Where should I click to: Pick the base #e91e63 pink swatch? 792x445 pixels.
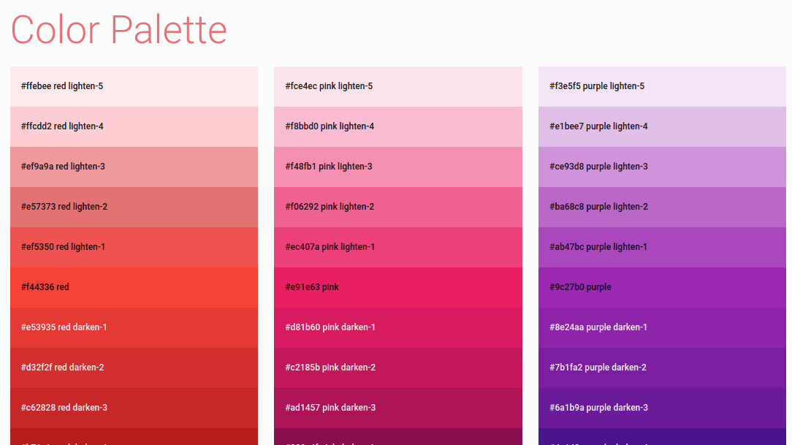point(398,287)
